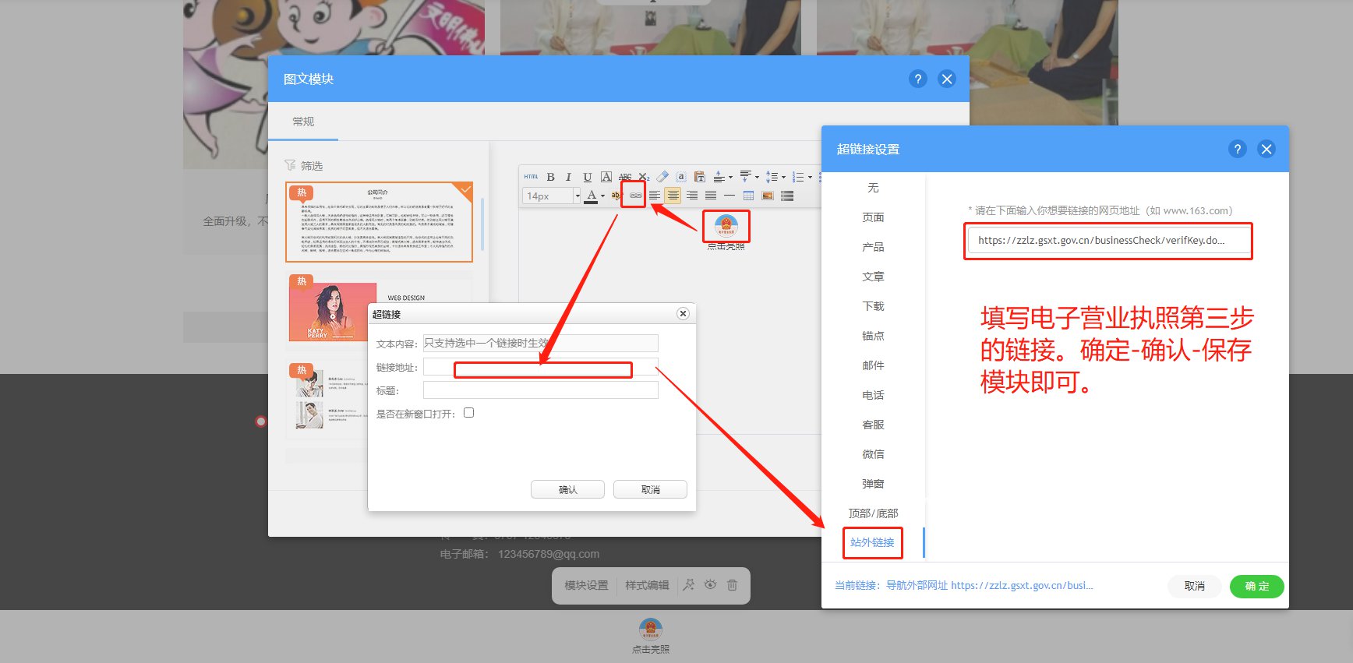This screenshot has width=1353, height=663.
Task: Open the hyperlink insert tool
Action: pos(636,196)
